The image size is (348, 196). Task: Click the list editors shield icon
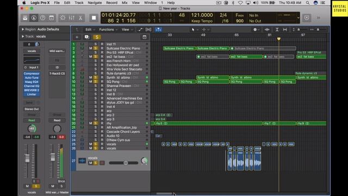pyautogui.click(x=307, y=18)
